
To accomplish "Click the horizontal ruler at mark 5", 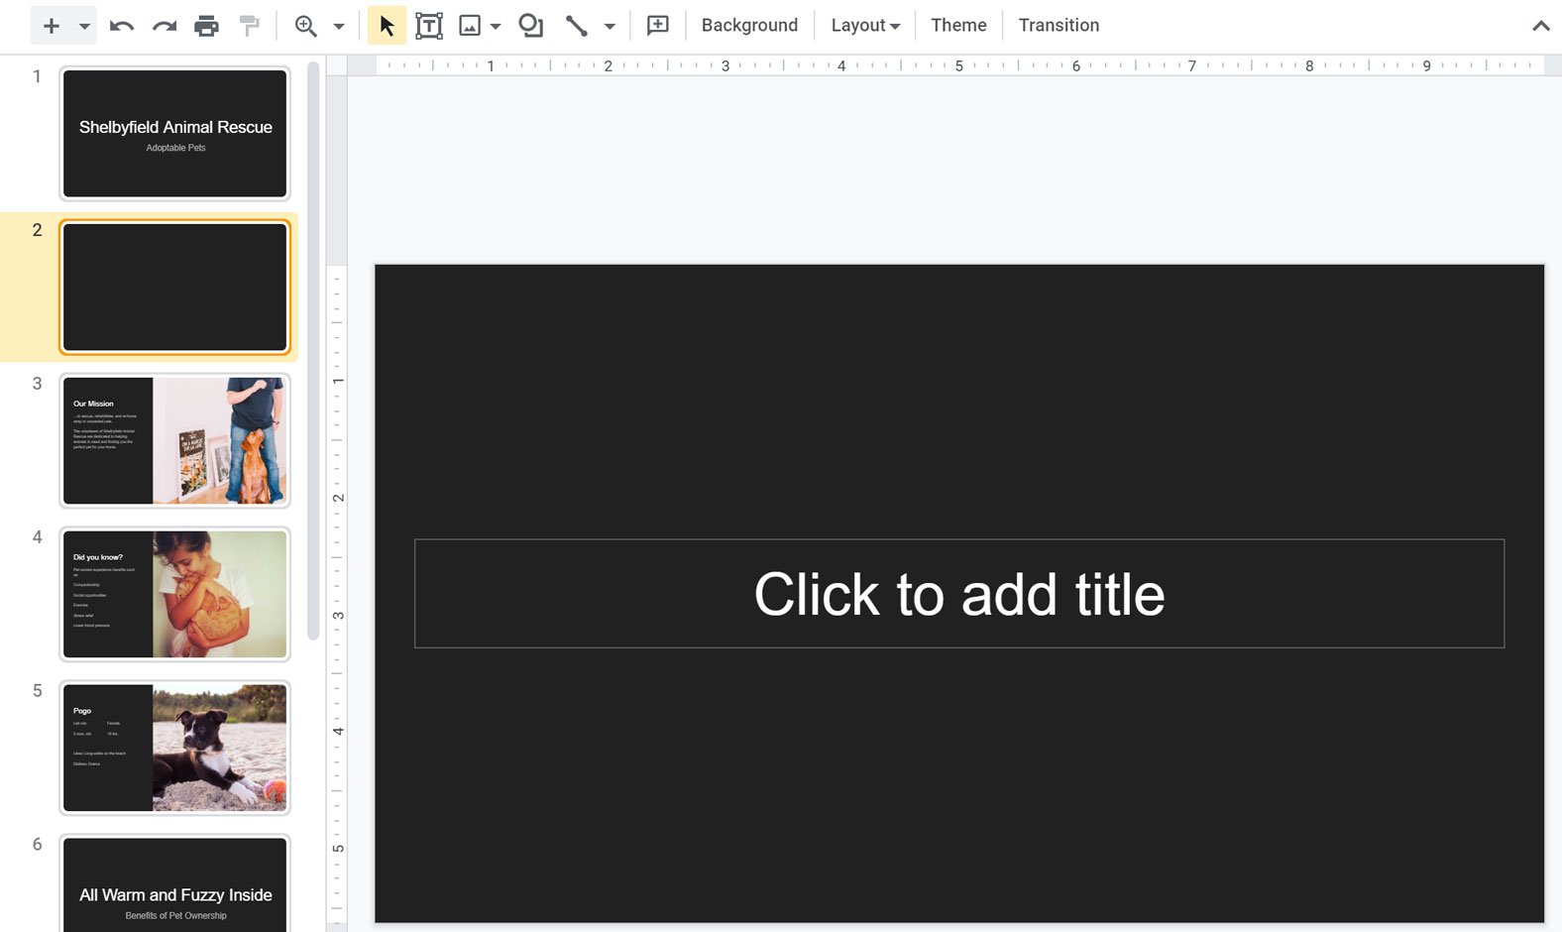I will pos(958,66).
